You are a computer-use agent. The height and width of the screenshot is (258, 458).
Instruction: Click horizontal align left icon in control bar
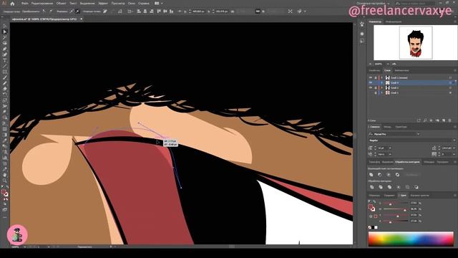pyautogui.click(x=139, y=11)
